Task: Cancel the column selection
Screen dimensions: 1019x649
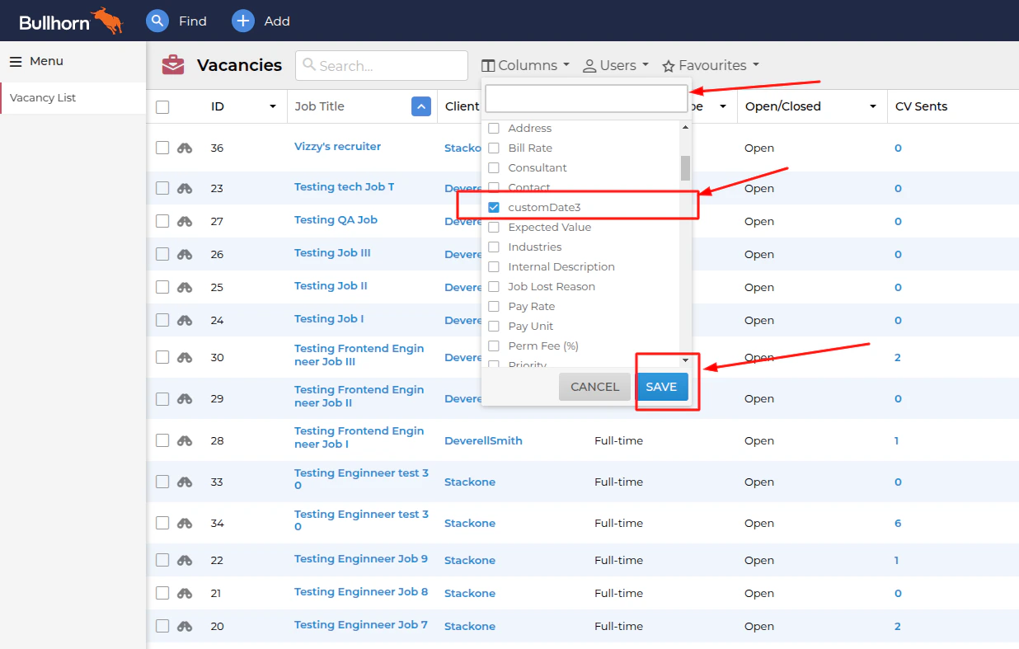Action: click(594, 387)
